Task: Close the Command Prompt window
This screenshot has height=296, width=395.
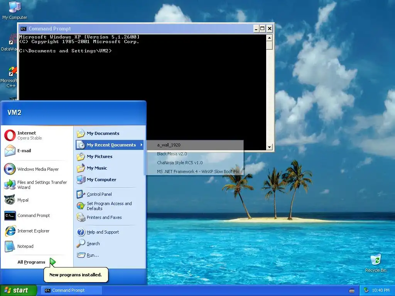Action: point(269,29)
